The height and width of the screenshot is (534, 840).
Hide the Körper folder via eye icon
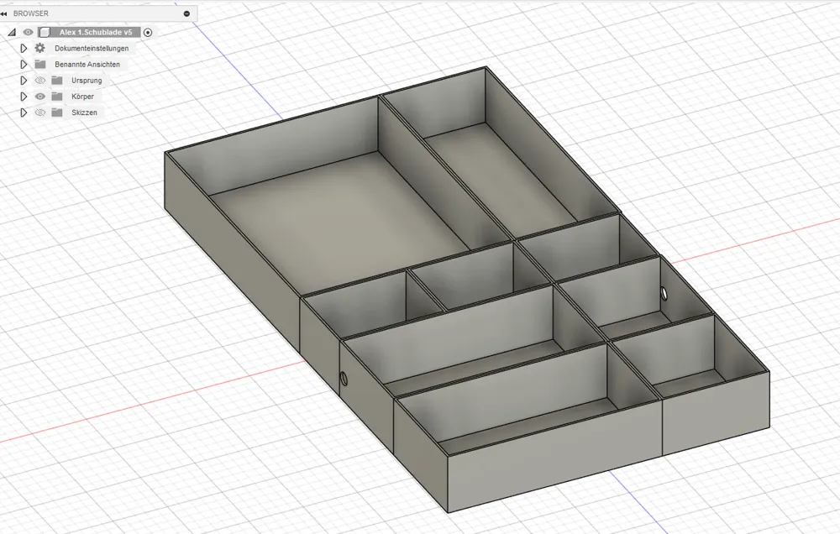[40, 97]
